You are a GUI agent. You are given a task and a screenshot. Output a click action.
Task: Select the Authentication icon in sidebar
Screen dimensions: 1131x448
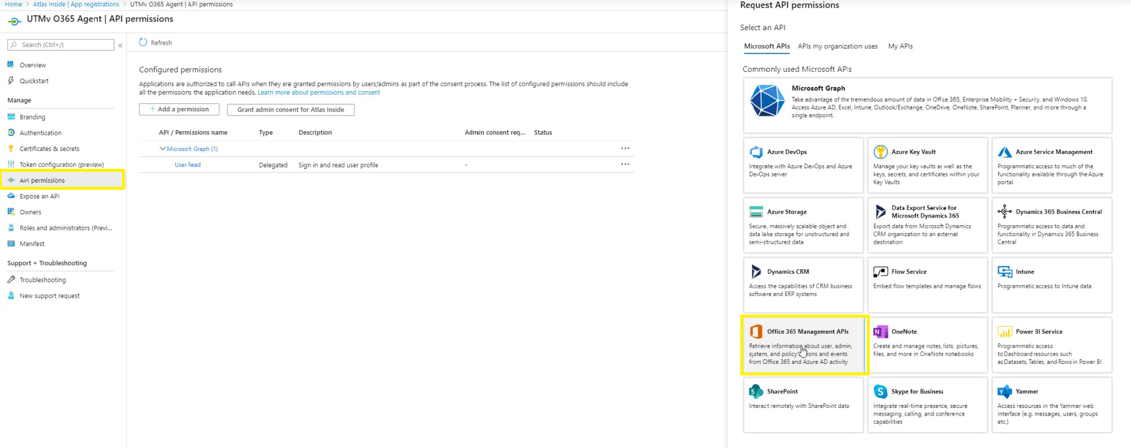coord(10,132)
